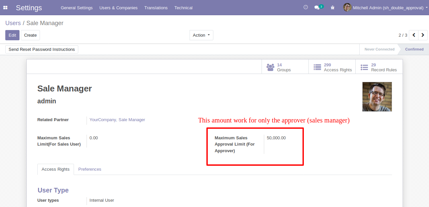This screenshot has height=207, width=429.
Task: Open the Technical menu
Action: point(183,8)
